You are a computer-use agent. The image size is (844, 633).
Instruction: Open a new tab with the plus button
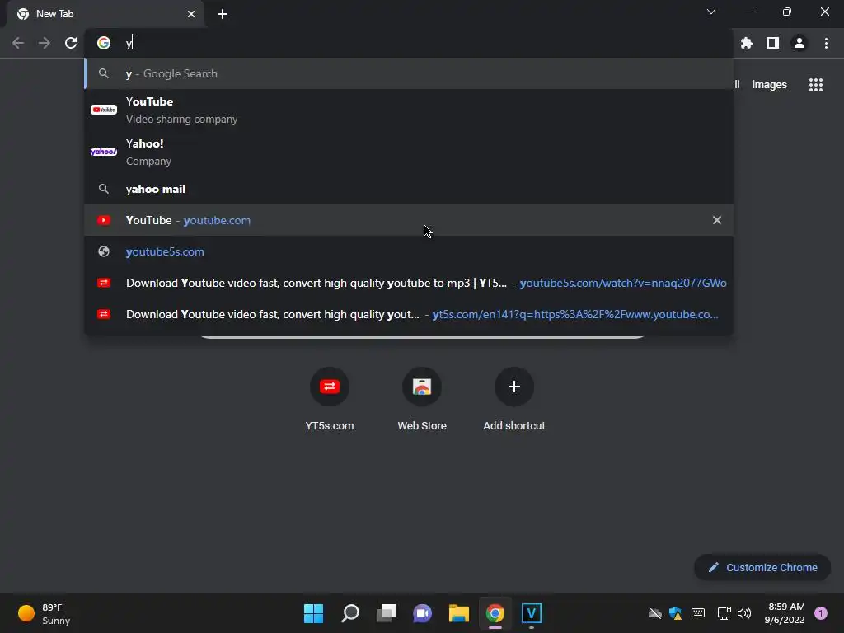pos(223,14)
